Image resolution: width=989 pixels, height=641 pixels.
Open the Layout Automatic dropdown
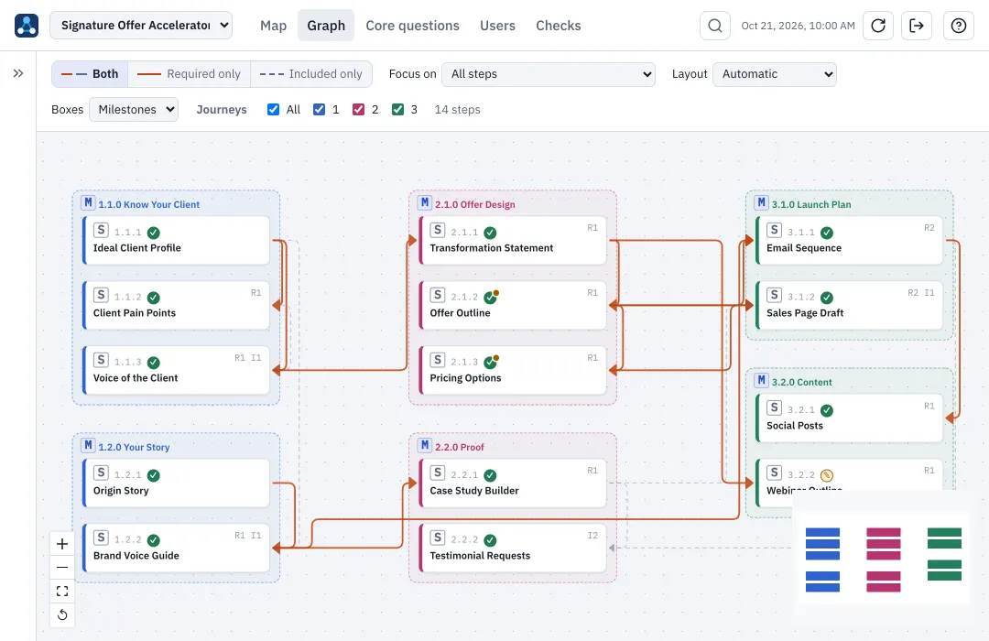(775, 74)
